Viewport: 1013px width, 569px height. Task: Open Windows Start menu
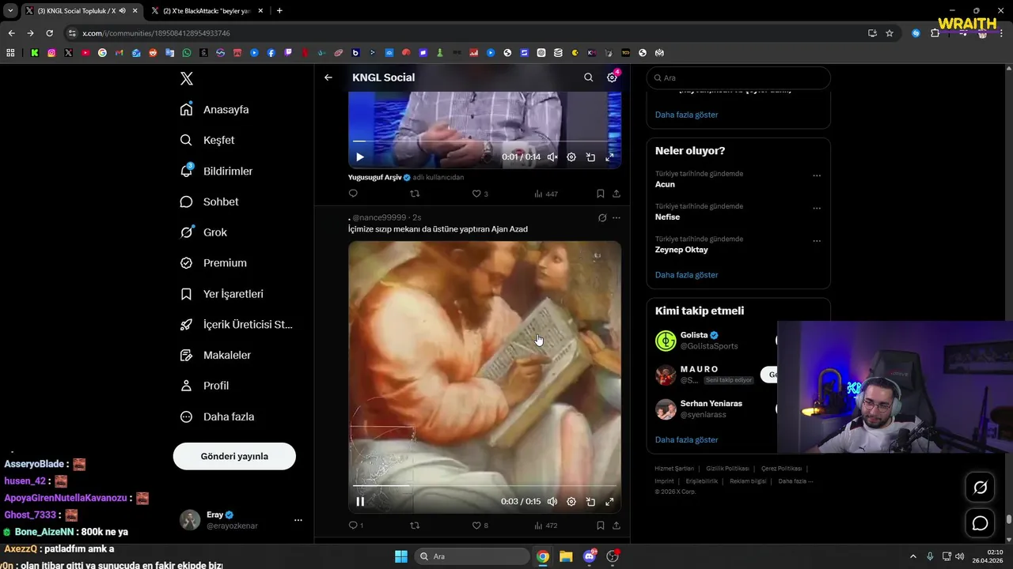point(400,556)
